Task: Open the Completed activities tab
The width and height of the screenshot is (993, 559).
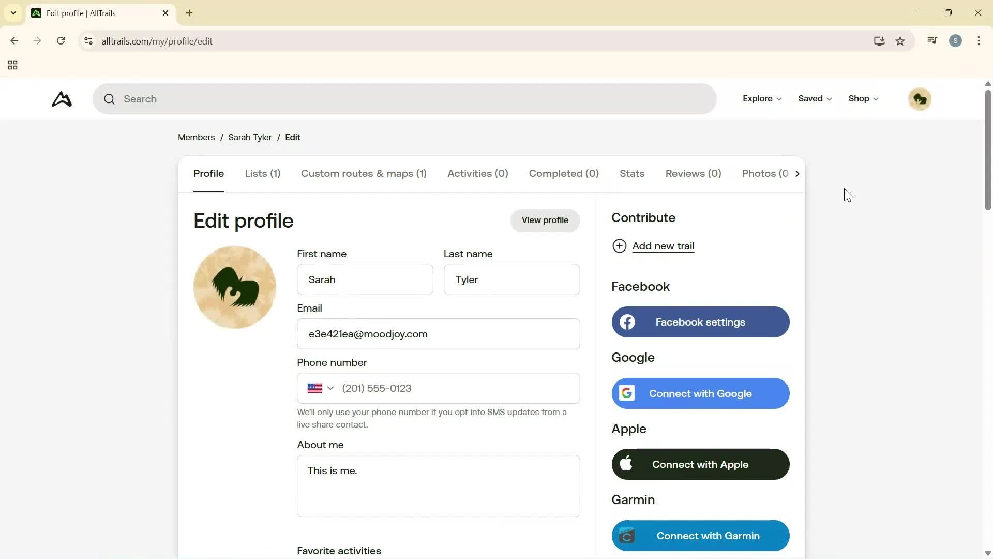Action: pyautogui.click(x=563, y=174)
